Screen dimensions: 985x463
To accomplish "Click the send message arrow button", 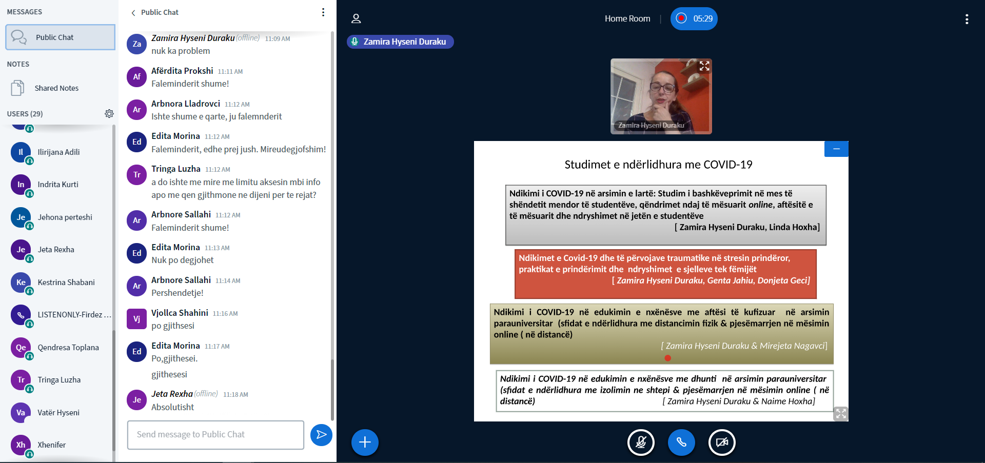I will tap(321, 435).
